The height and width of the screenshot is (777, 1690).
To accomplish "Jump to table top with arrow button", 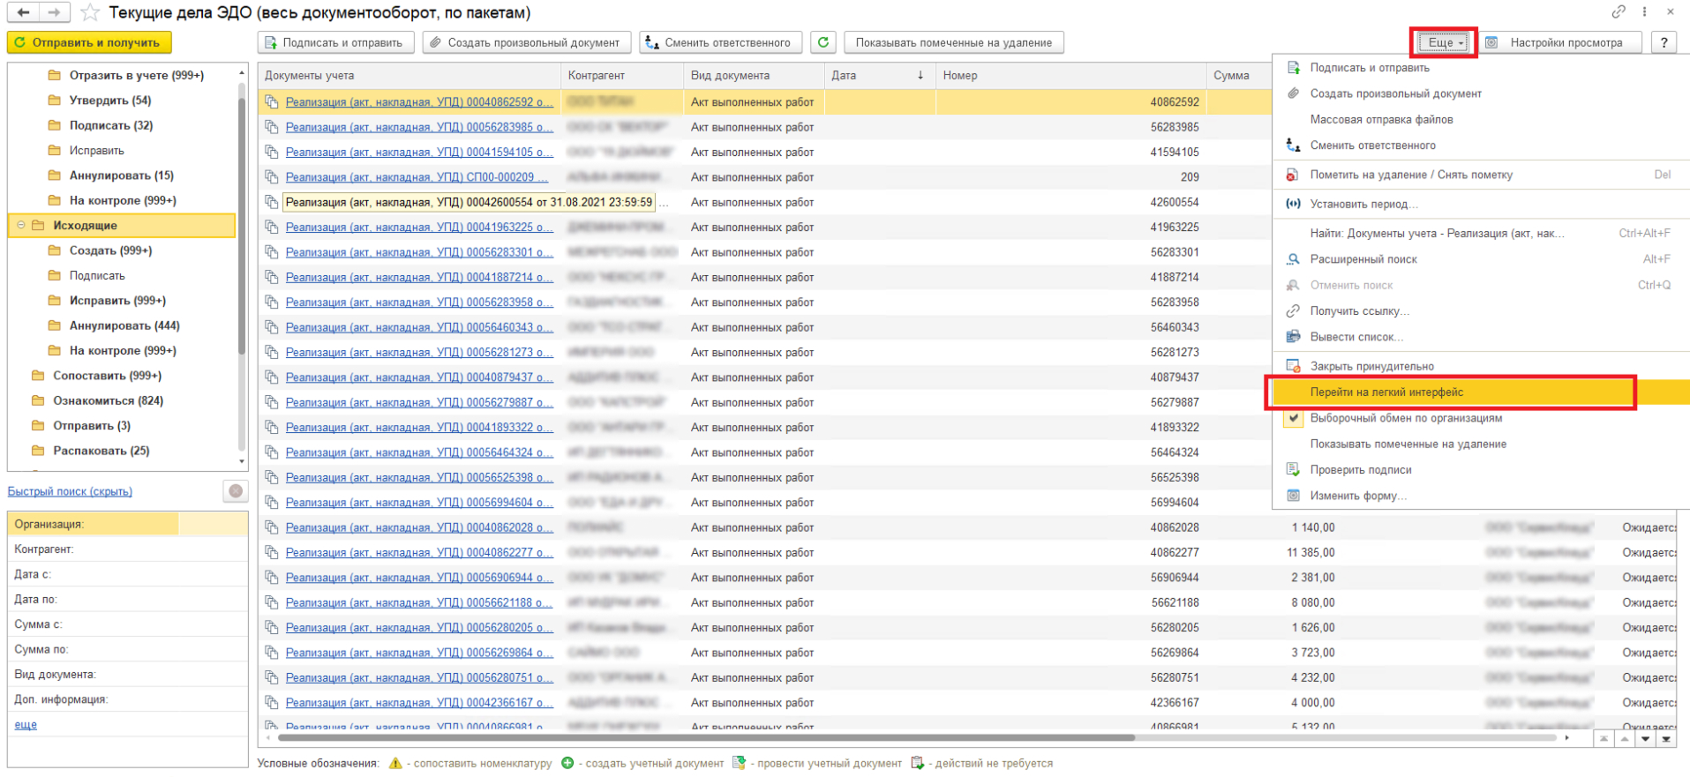I will click(1604, 739).
